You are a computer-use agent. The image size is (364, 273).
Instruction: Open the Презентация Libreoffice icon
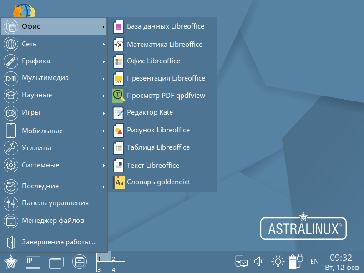coord(118,78)
